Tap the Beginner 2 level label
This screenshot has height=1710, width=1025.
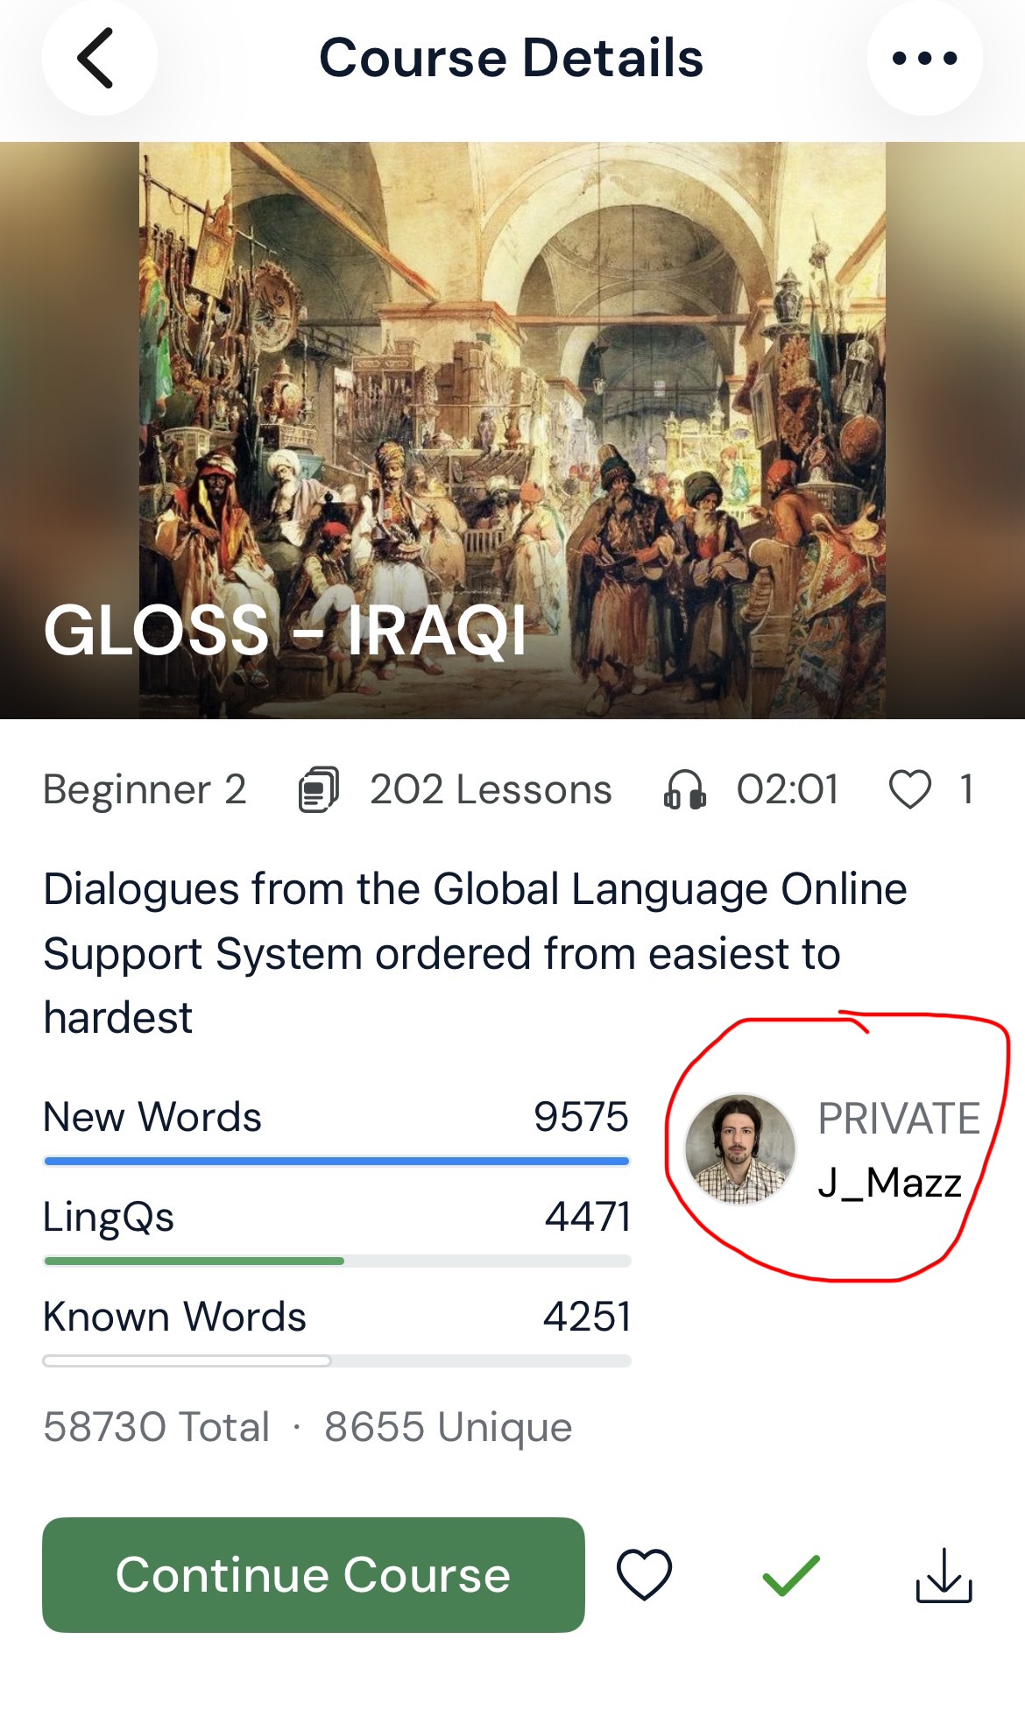[x=145, y=789]
